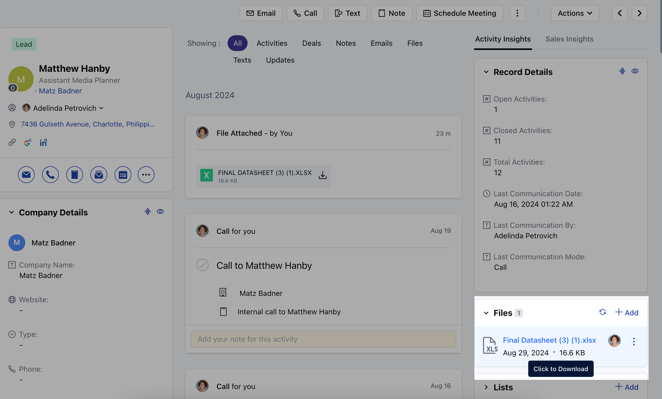
Task: Click 'Internal call to Matthew Hanby' text
Action: pos(289,312)
